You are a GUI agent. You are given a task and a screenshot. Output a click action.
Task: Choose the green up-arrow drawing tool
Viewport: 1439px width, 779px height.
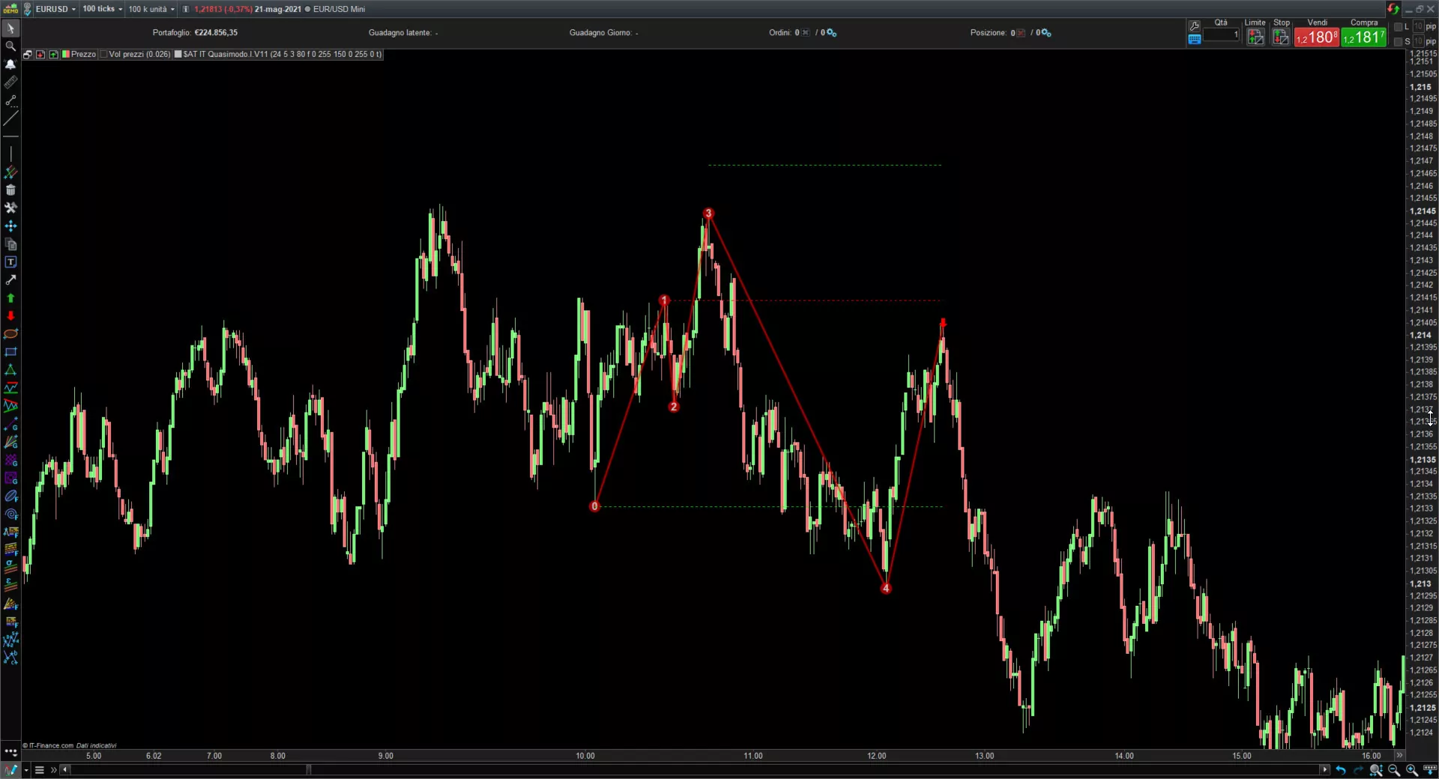(10, 298)
